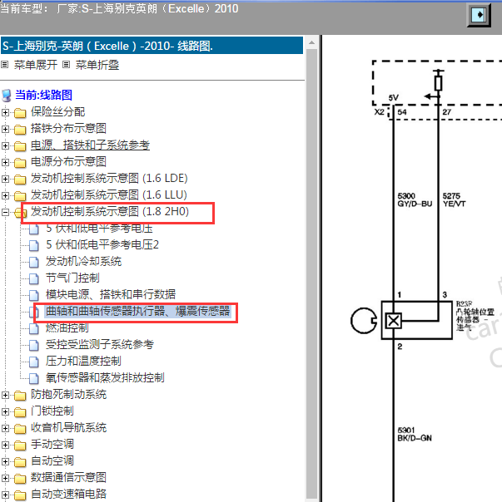Expand the 手动空调 folder
This screenshot has width=502, height=502.
click(5, 445)
